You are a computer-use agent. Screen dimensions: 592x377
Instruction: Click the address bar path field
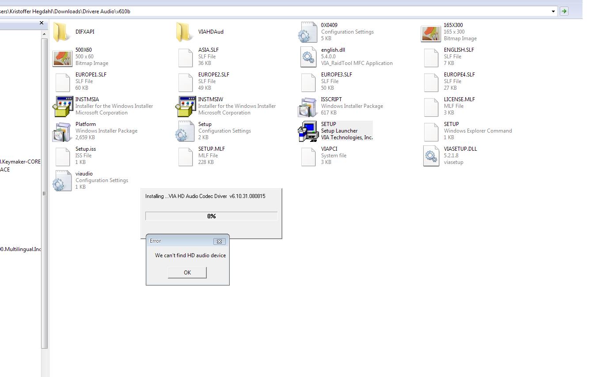[x=275, y=11]
